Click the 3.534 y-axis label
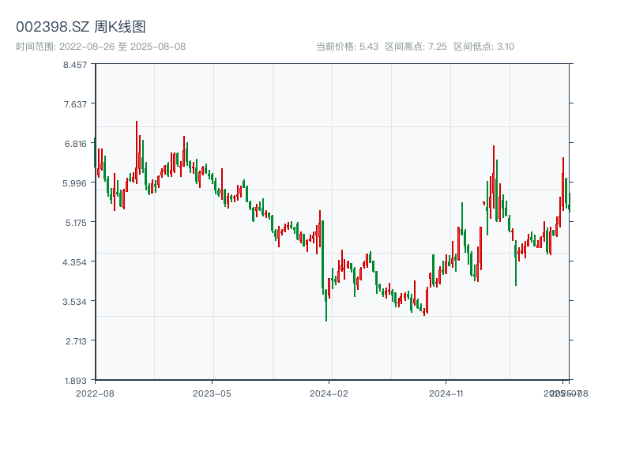 (x=76, y=302)
